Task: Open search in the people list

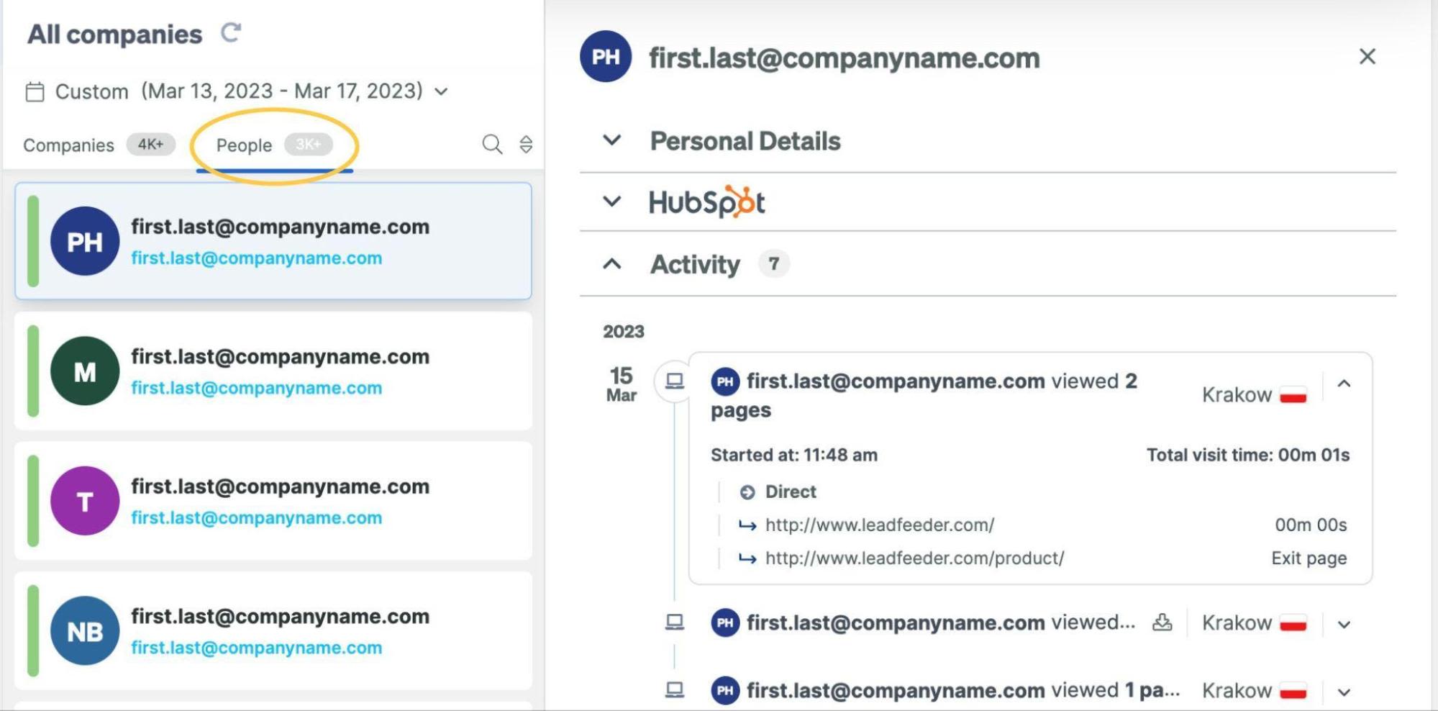Action: click(x=492, y=144)
